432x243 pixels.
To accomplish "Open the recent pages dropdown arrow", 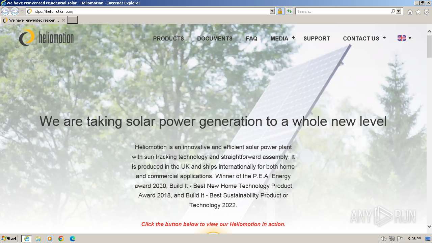I will pyautogui.click(x=22, y=11).
